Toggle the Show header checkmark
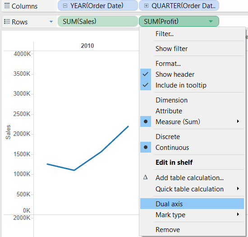 point(146,74)
